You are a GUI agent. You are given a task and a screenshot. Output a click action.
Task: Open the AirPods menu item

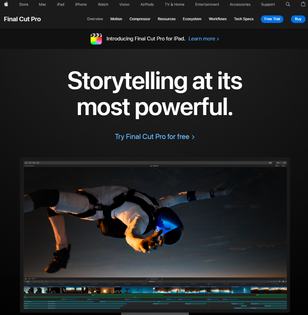click(x=147, y=4)
